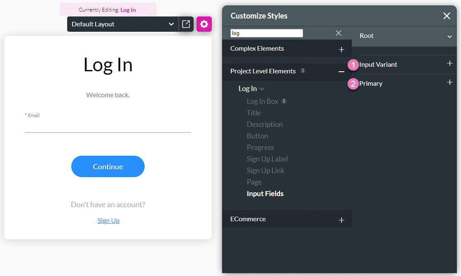461x276 pixels.
Task: Select the Title element under Log In
Action: [253, 112]
